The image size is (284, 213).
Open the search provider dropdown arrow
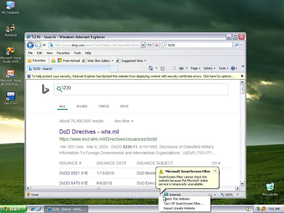tap(242, 45)
